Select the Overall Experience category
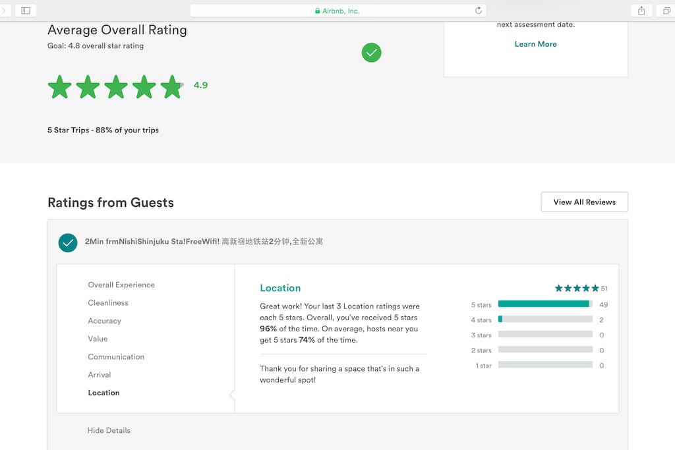This screenshot has height=450, width=675. pyautogui.click(x=121, y=285)
